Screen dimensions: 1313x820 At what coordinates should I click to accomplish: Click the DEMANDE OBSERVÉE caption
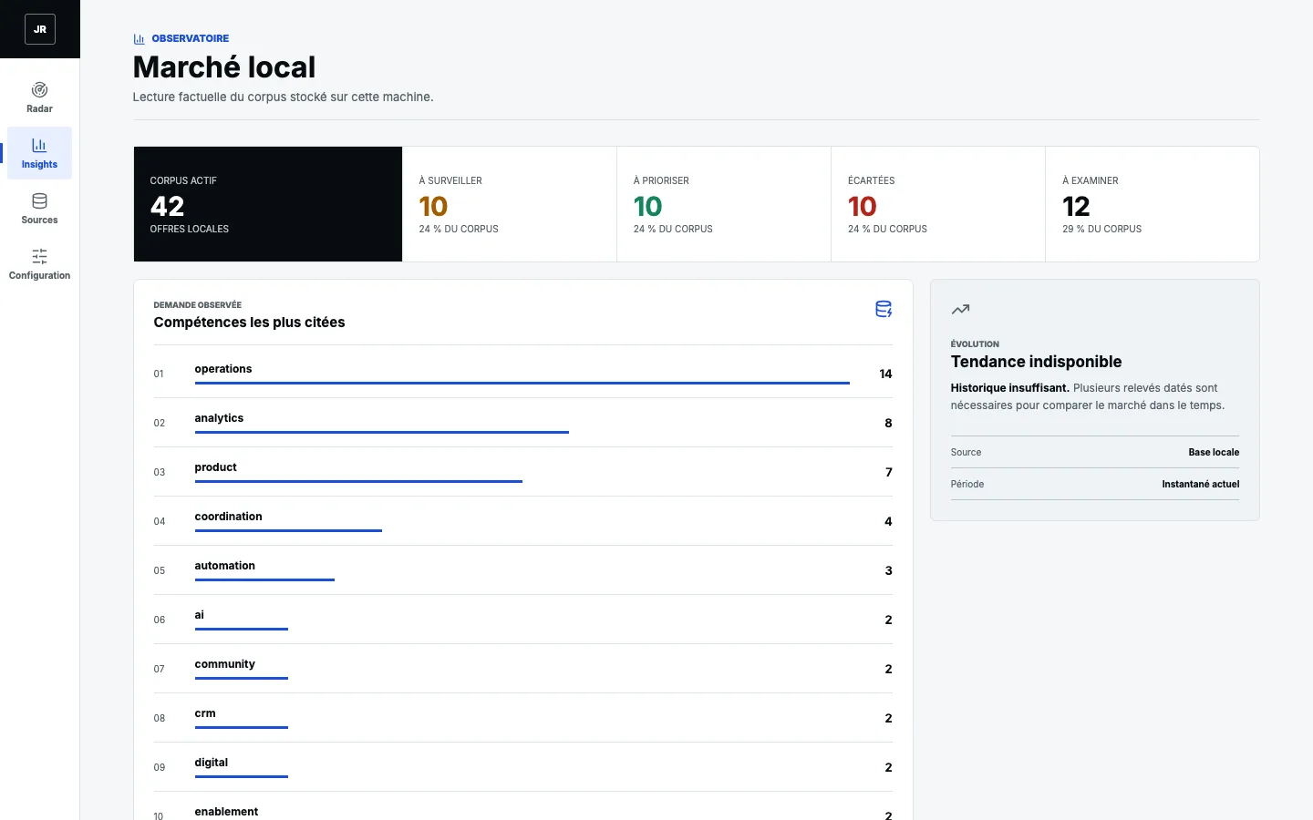(197, 305)
